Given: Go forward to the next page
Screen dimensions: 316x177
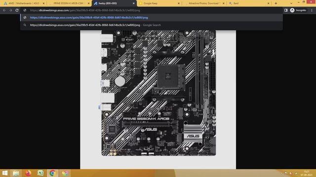Looking at the screenshot, I should tap(11, 10).
